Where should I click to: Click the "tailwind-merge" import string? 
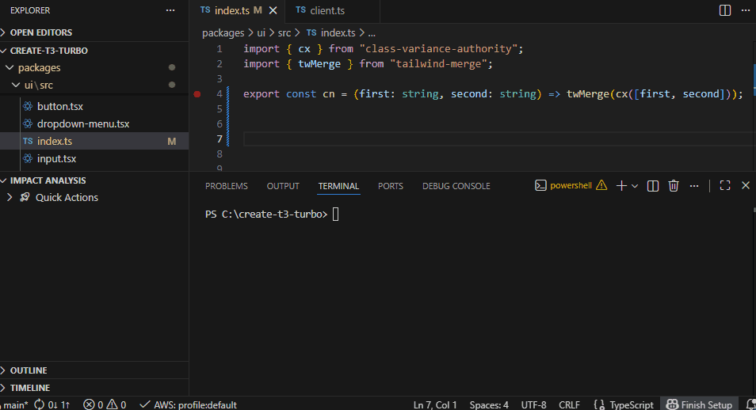[x=438, y=63]
